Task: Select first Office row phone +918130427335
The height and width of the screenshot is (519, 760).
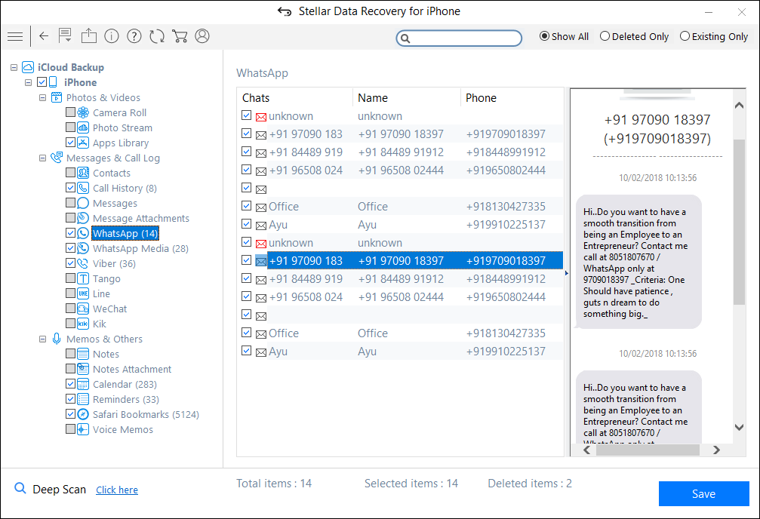Action: 506,207
